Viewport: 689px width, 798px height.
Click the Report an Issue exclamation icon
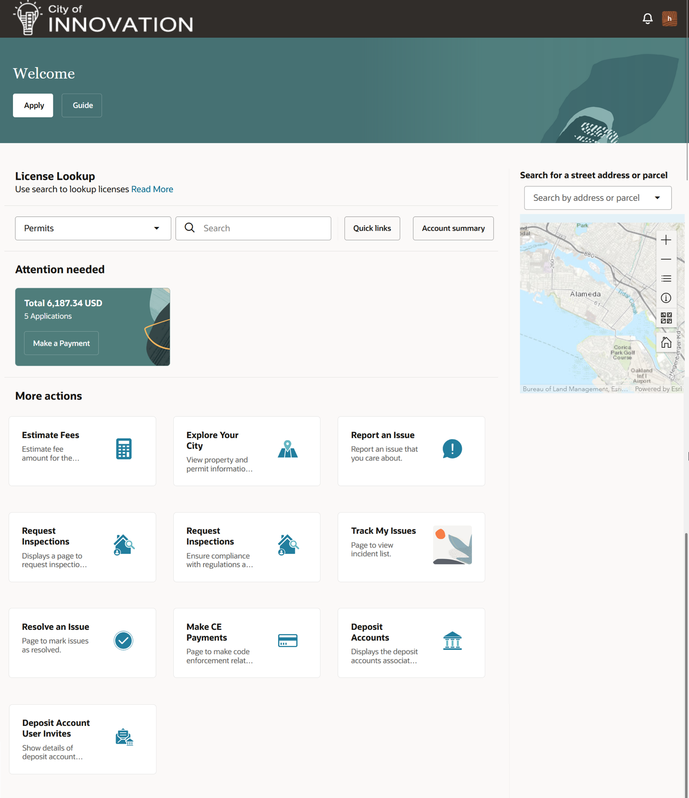452,449
